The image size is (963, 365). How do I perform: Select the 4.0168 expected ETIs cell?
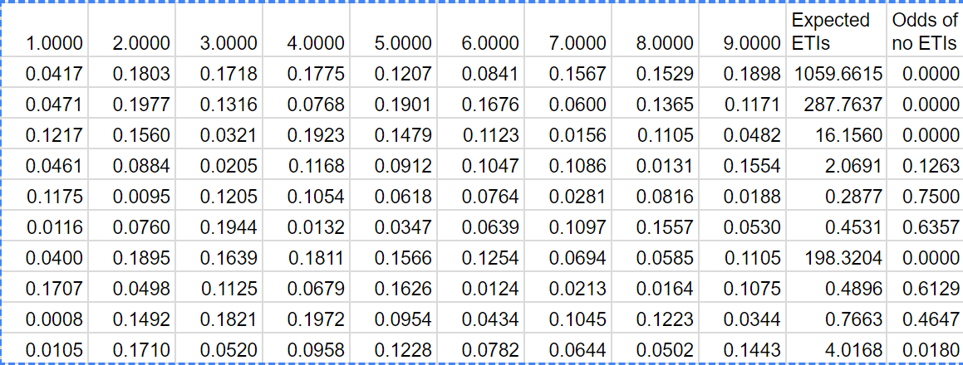pyautogui.click(x=838, y=350)
